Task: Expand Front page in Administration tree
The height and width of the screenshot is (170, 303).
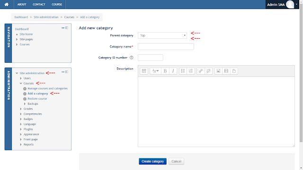Action: click(x=21, y=139)
